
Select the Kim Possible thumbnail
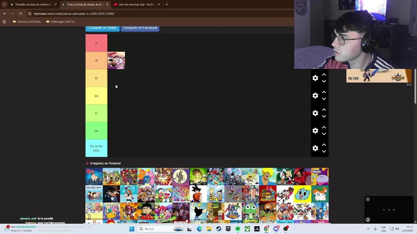coord(268,212)
